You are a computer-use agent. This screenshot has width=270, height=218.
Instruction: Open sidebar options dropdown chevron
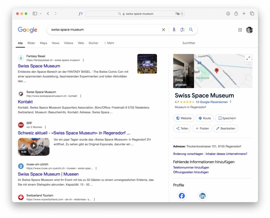point(41,14)
